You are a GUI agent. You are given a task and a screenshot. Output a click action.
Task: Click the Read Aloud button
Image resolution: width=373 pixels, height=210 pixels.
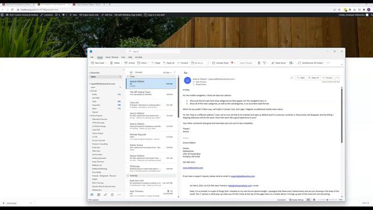point(279,63)
